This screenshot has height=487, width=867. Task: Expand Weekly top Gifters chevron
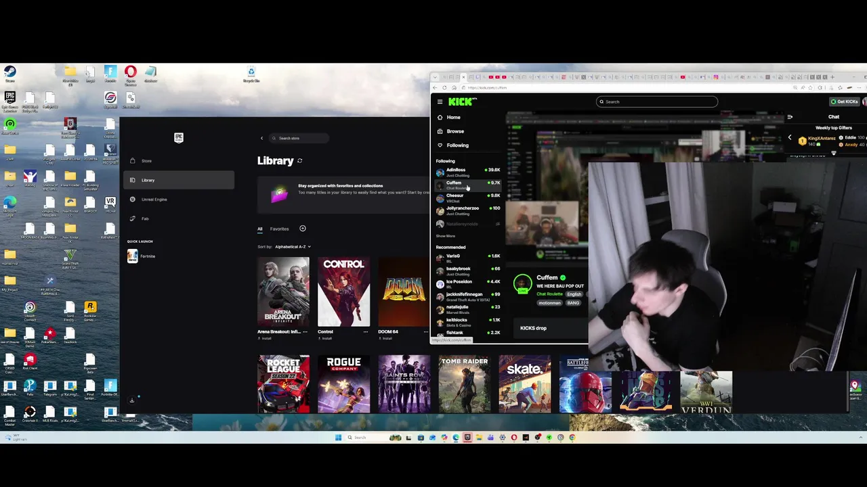[834, 153]
